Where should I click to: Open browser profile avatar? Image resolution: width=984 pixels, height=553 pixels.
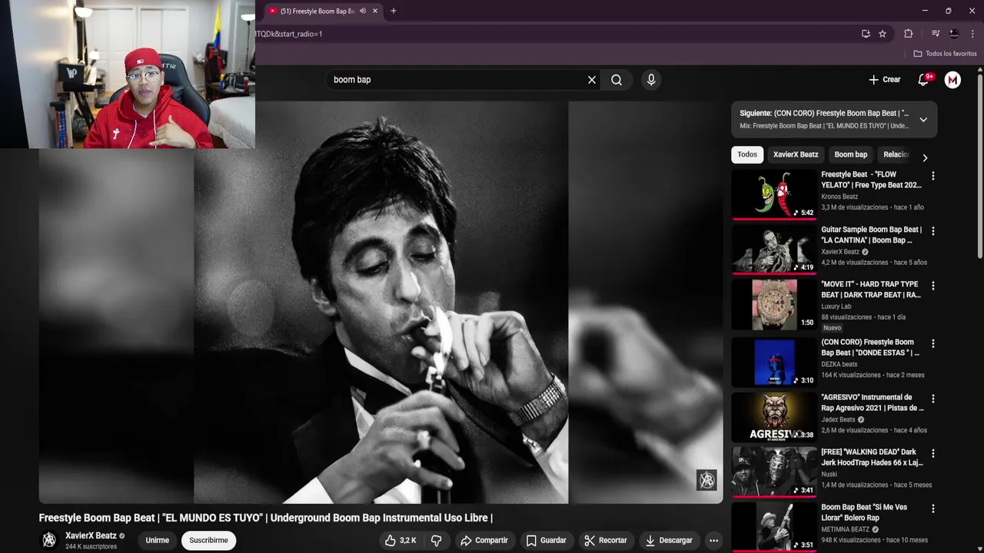pos(954,34)
